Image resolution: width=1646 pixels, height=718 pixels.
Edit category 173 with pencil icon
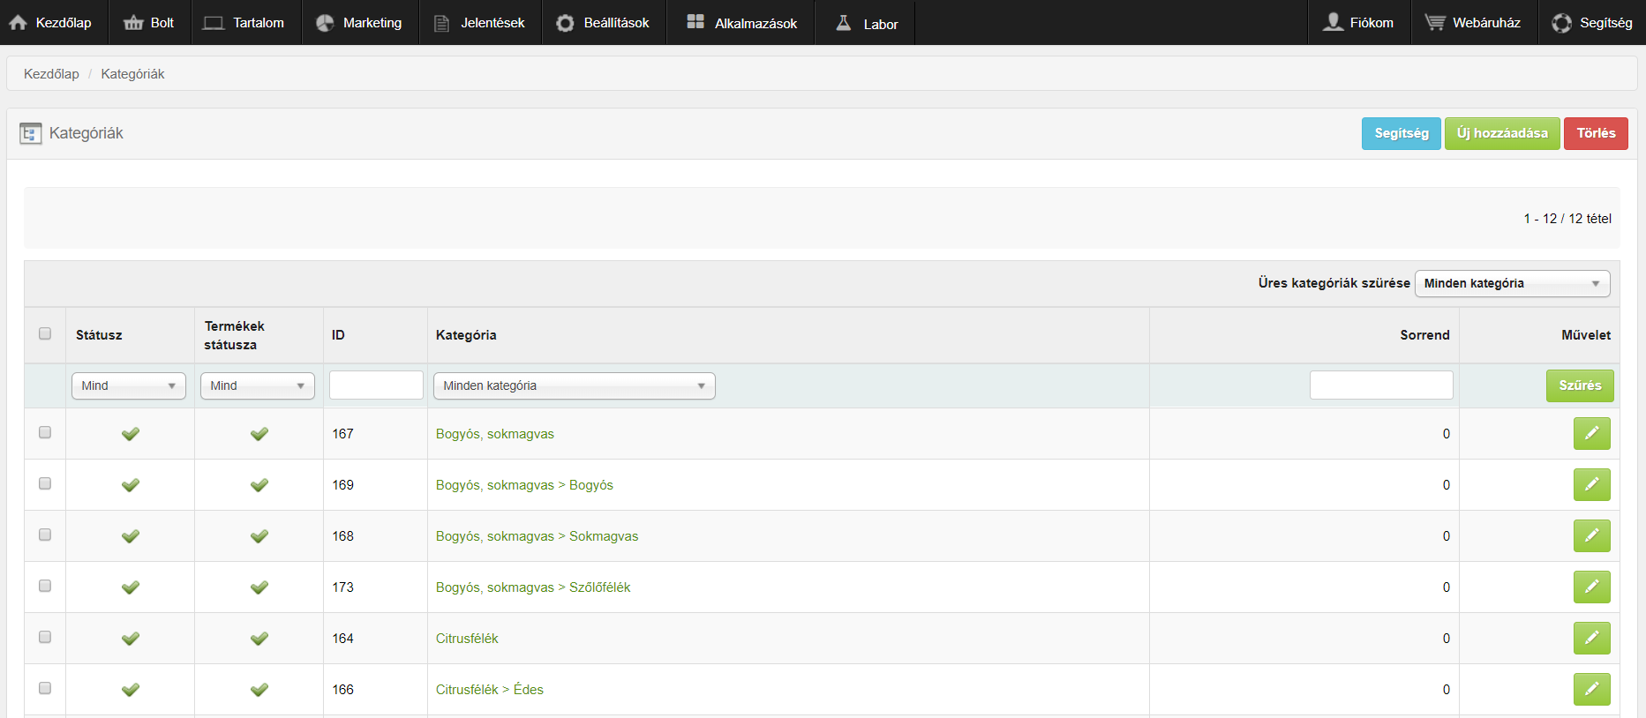[x=1592, y=587]
